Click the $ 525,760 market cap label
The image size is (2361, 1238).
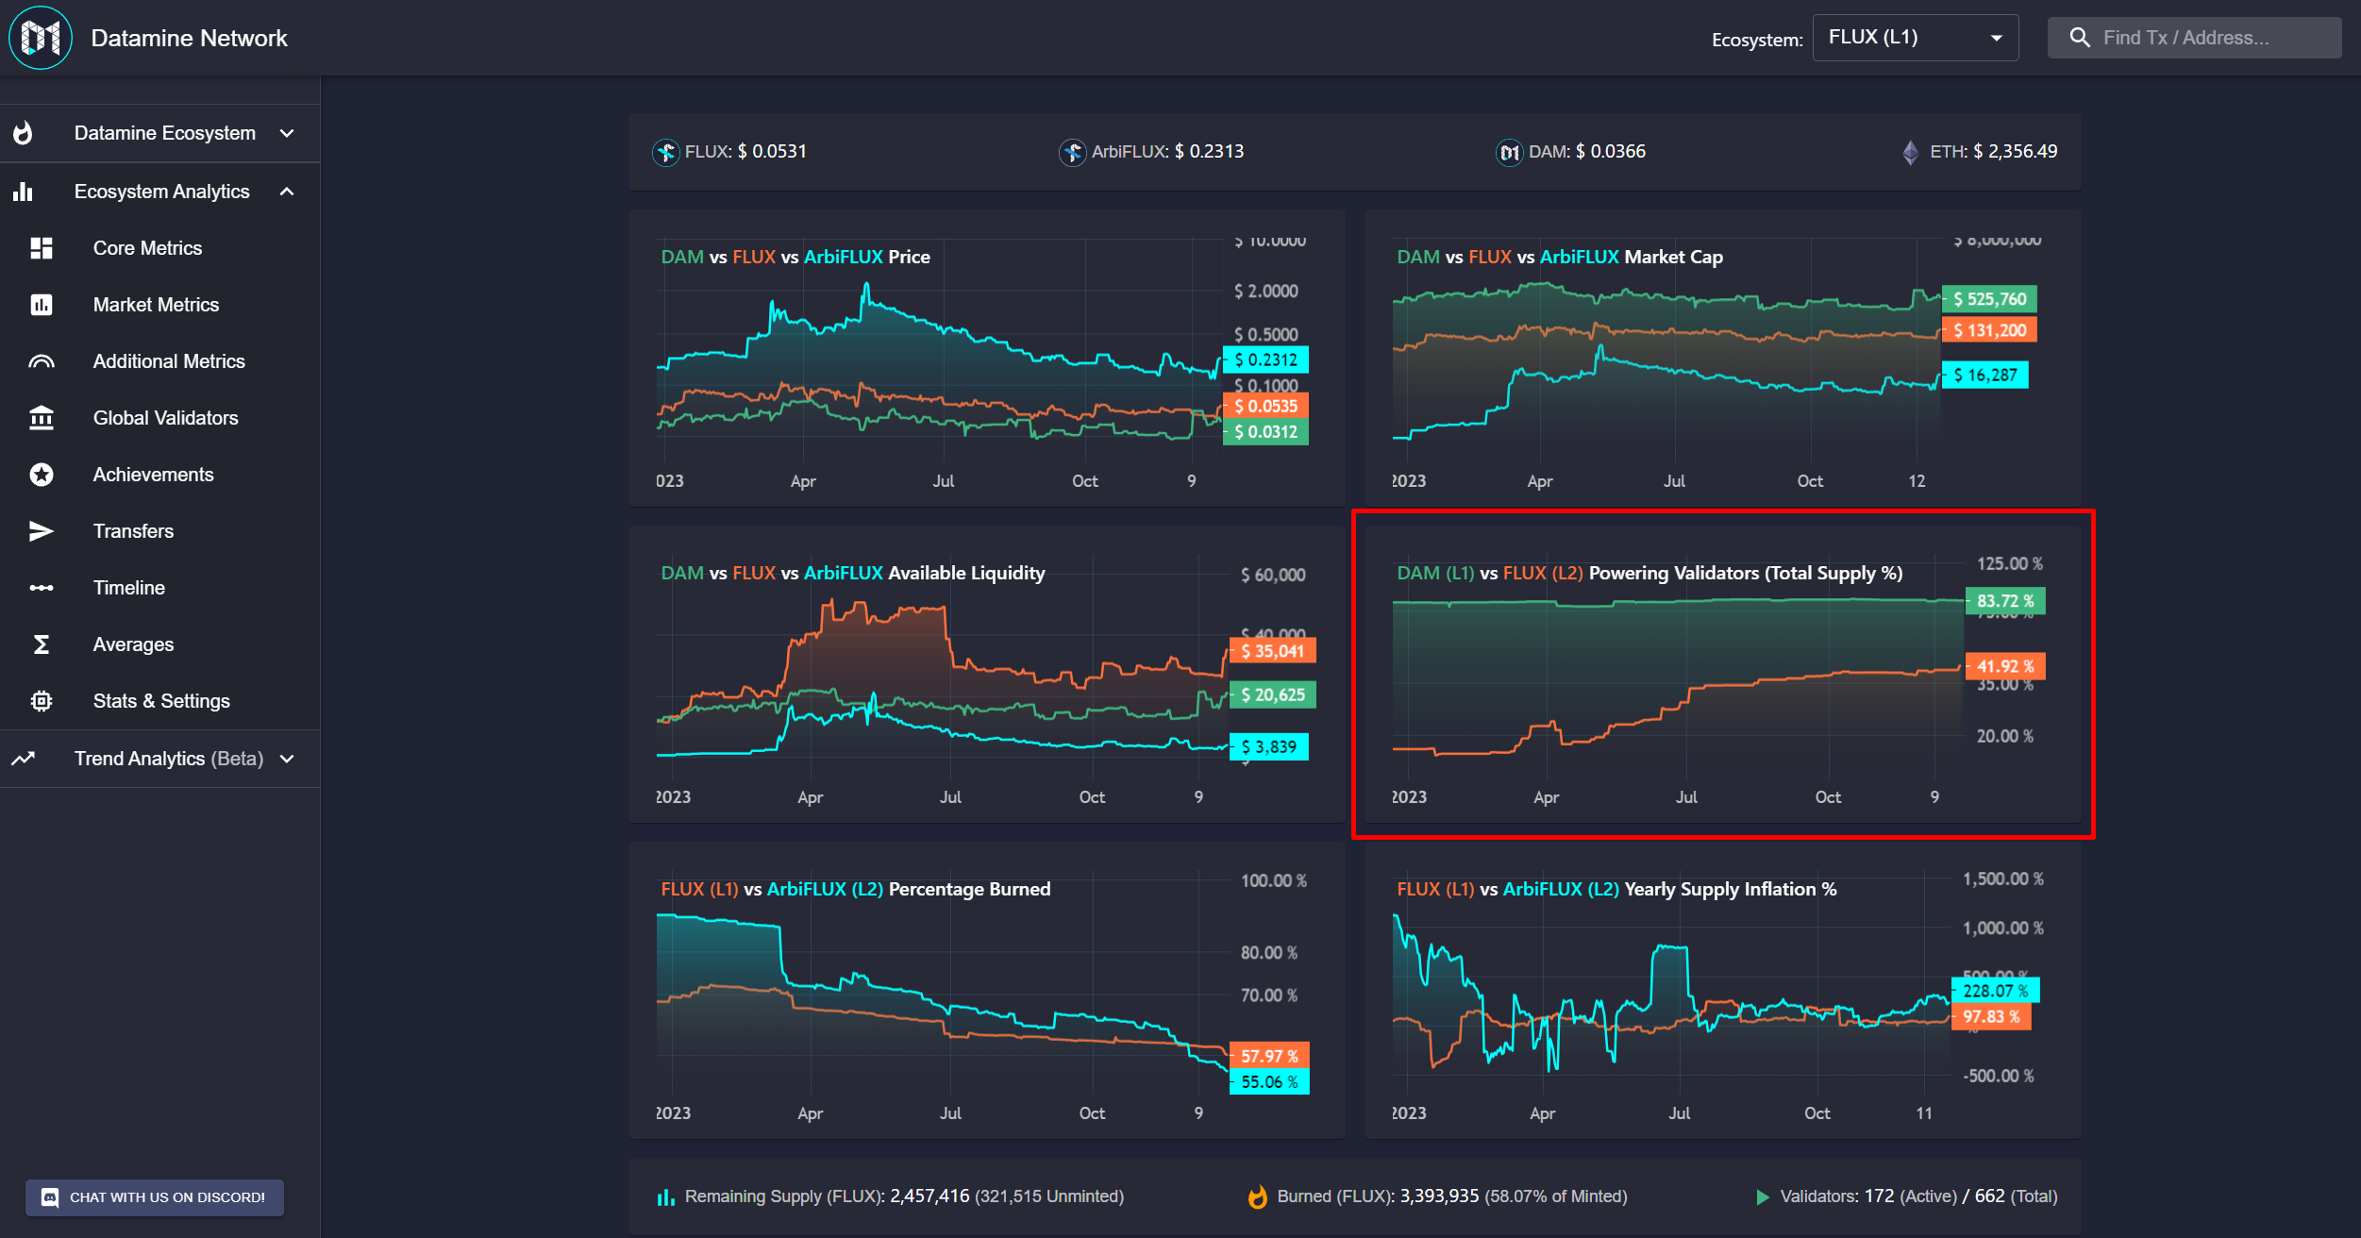tap(1990, 299)
